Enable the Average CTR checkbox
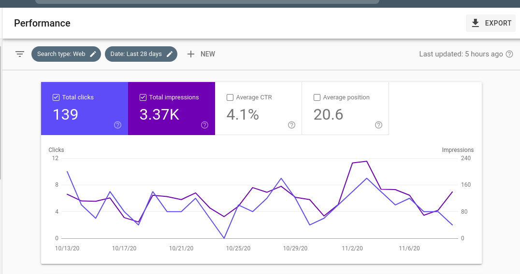The height and width of the screenshot is (274, 520). 230,97
